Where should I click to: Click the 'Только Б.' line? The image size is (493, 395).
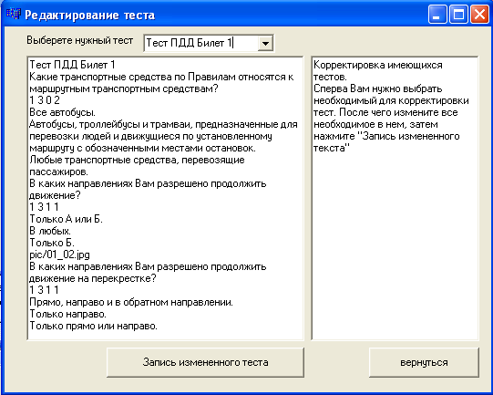(52, 243)
